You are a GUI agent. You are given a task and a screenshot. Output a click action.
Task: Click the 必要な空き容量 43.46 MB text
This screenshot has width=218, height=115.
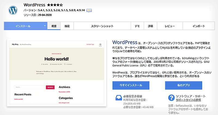[138, 107]
